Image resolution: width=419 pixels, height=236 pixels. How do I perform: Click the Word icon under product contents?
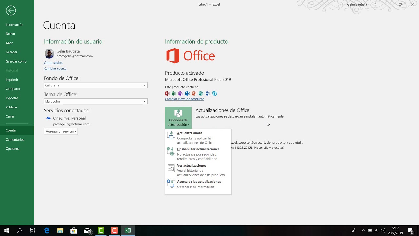point(208,93)
